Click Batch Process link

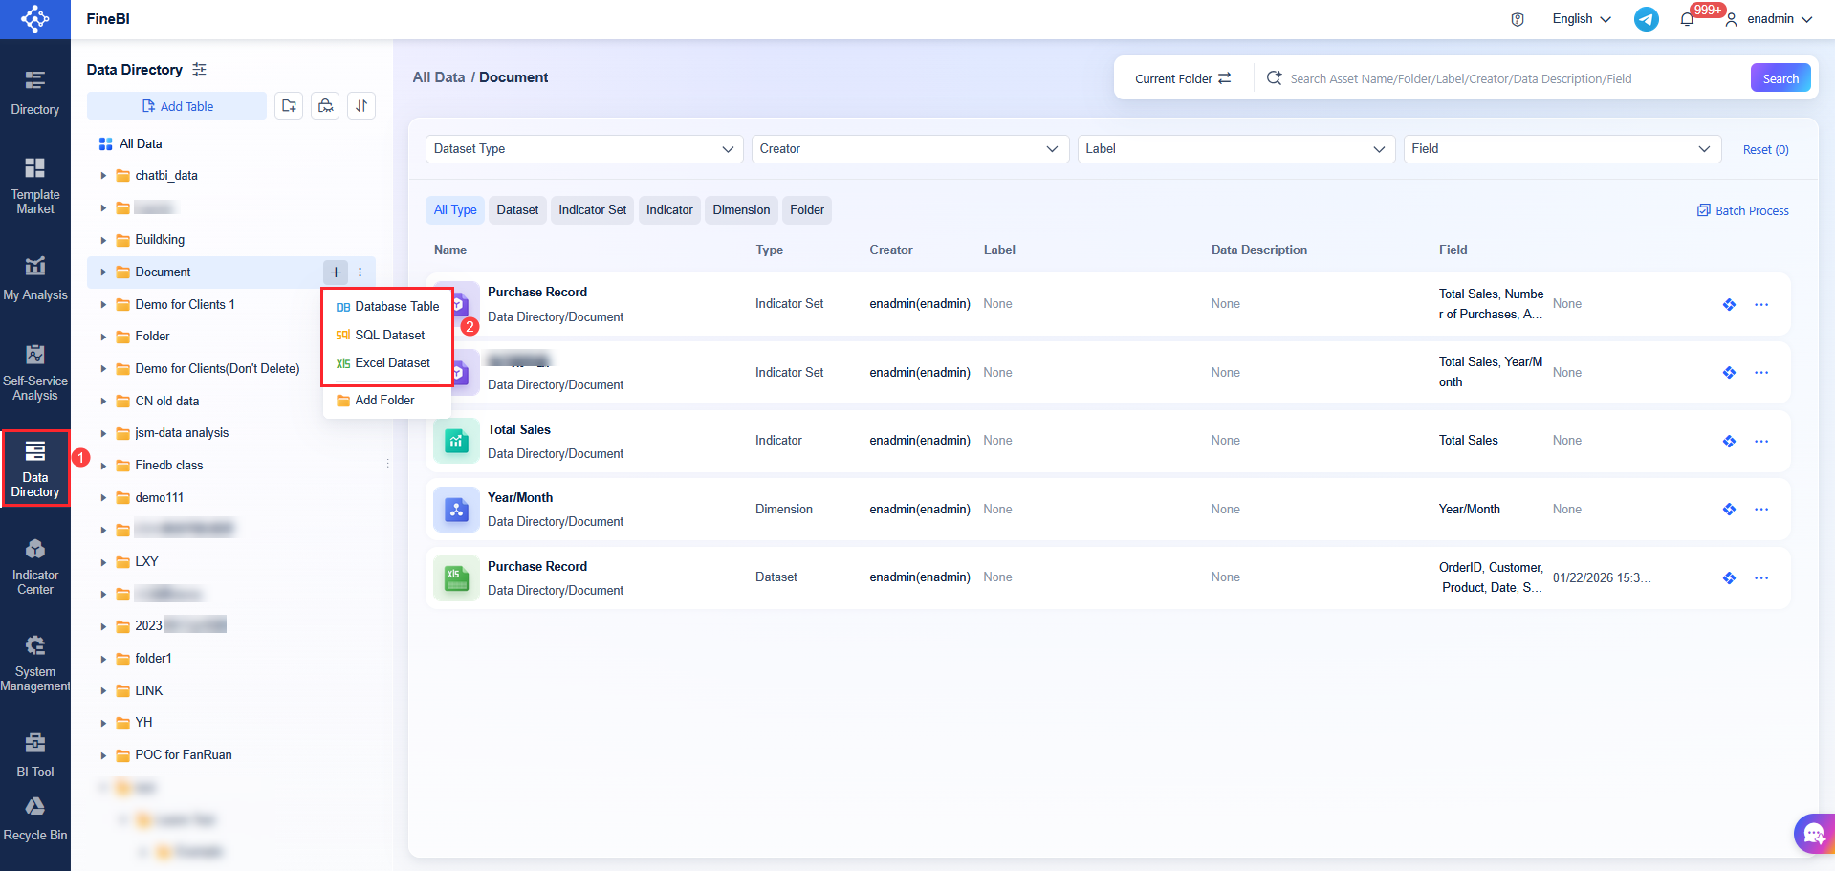click(x=1743, y=210)
